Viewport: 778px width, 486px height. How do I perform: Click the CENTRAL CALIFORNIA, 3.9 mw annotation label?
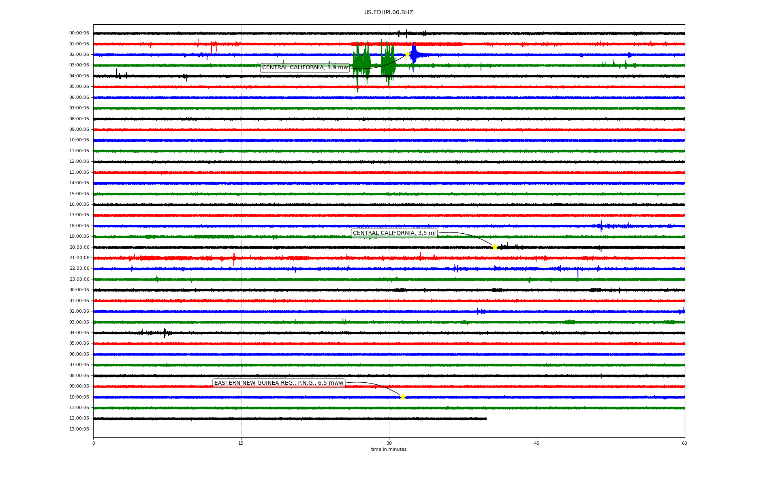305,68
